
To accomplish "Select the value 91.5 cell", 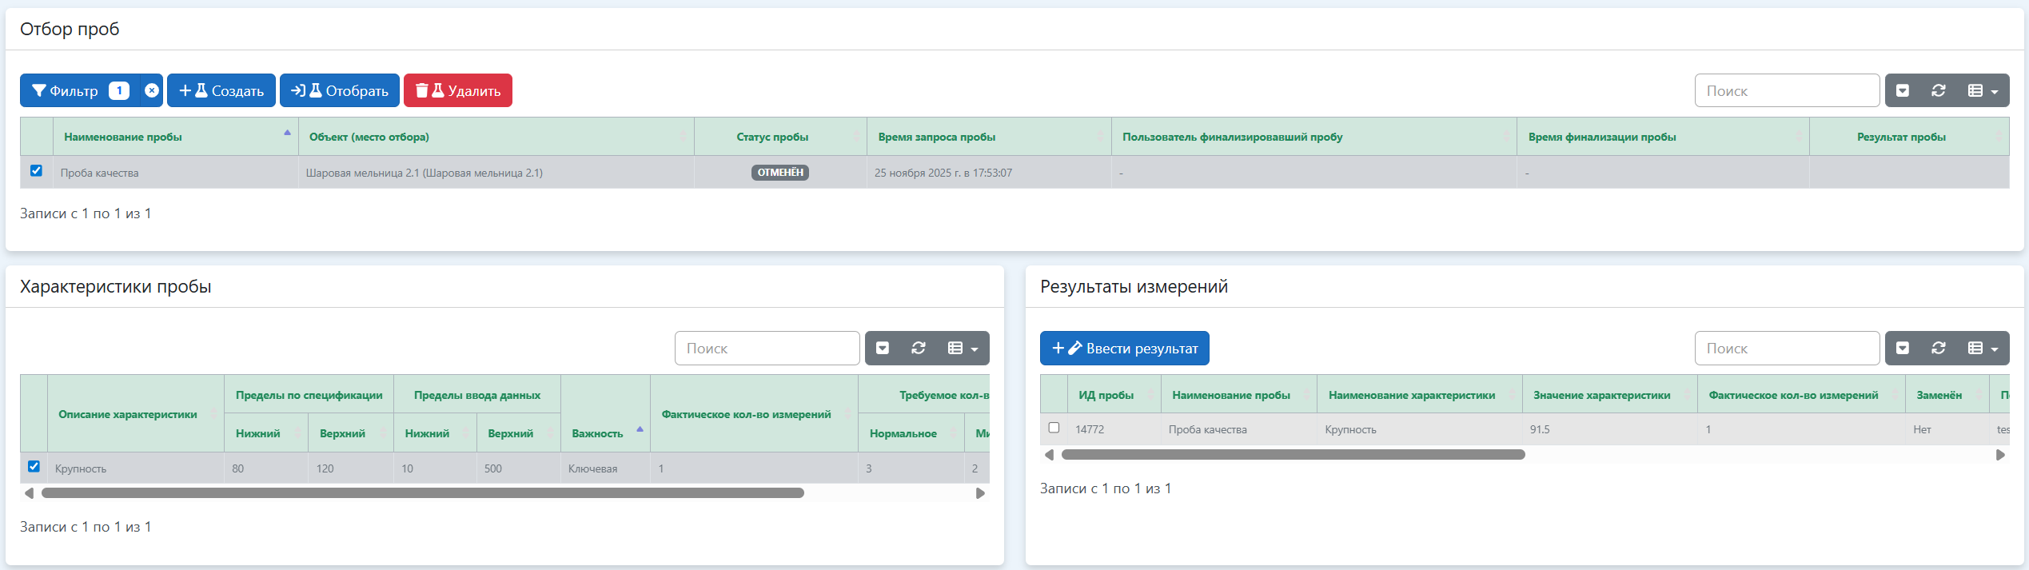I will (1609, 429).
